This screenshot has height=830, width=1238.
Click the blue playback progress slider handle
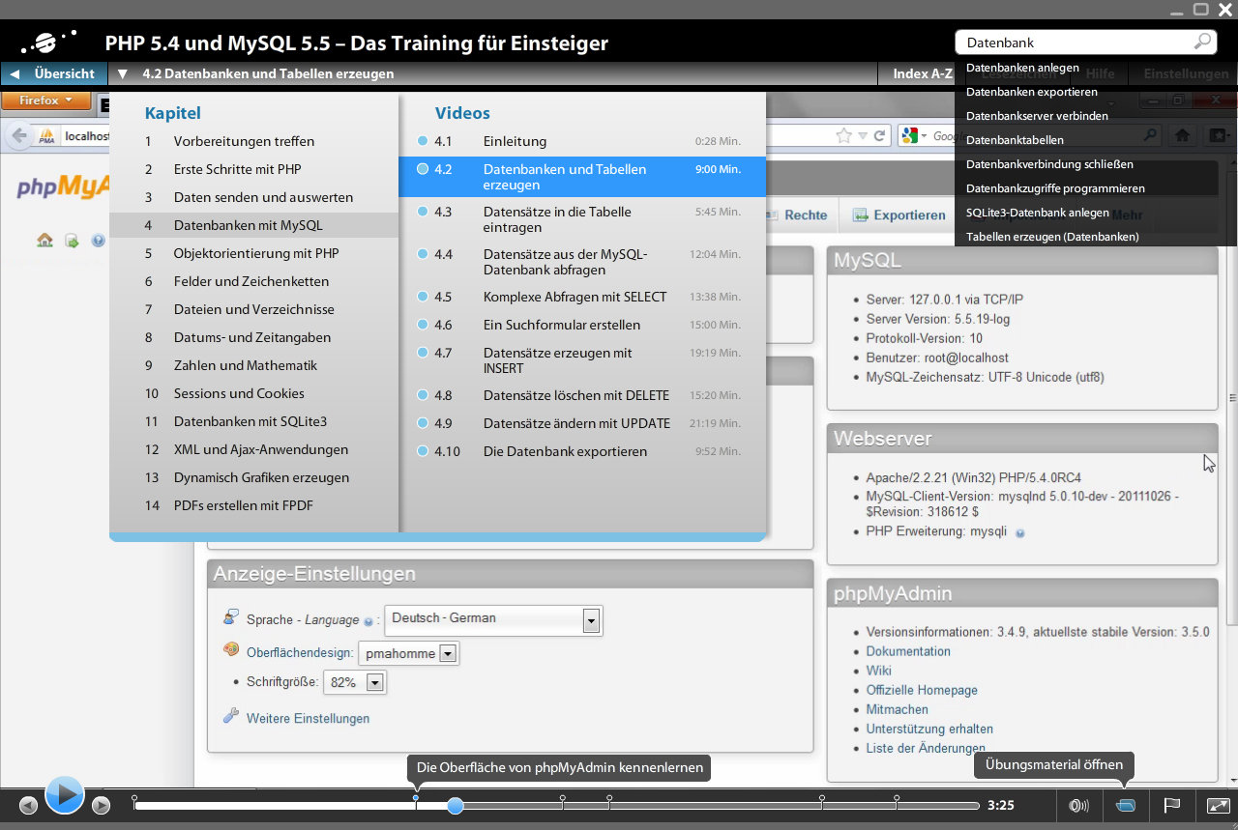(456, 805)
